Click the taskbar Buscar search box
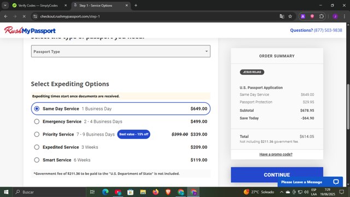The height and width of the screenshot is (197, 350). [49, 192]
